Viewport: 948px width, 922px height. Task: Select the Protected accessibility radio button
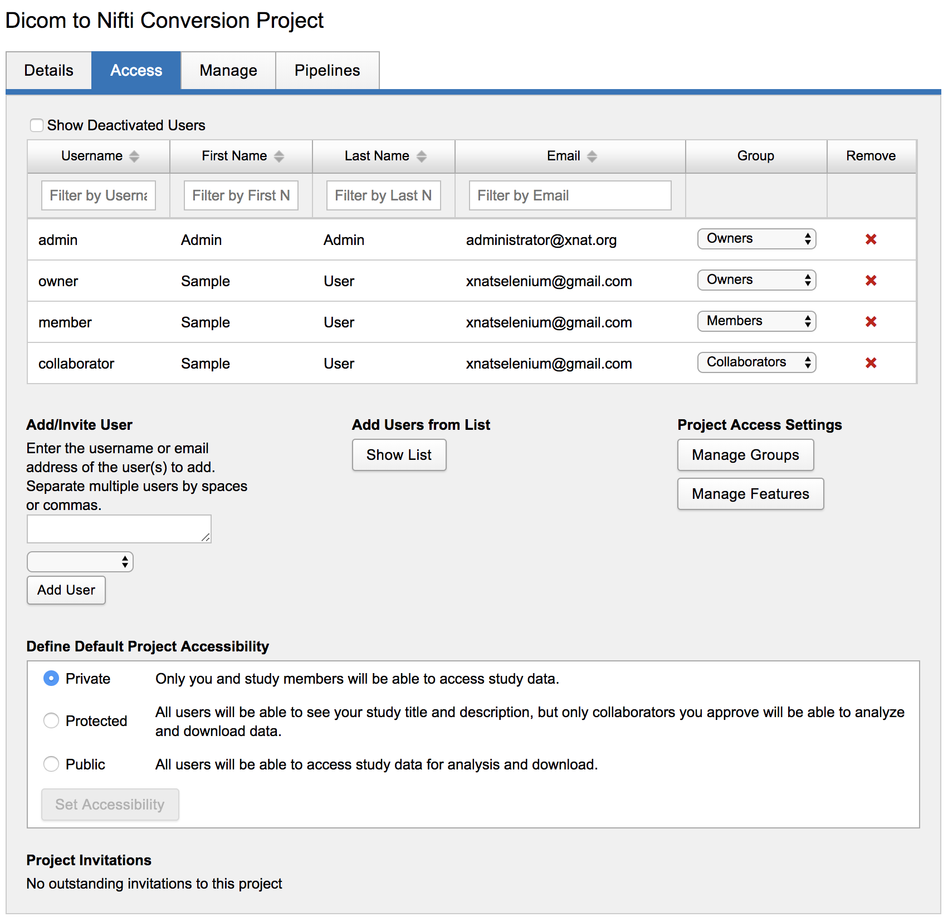(51, 720)
